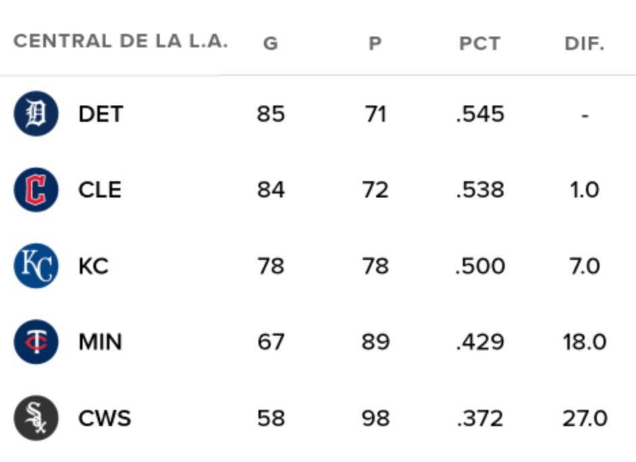Open the CLE team link
Viewport: 636px width, 462px height.
[100, 190]
